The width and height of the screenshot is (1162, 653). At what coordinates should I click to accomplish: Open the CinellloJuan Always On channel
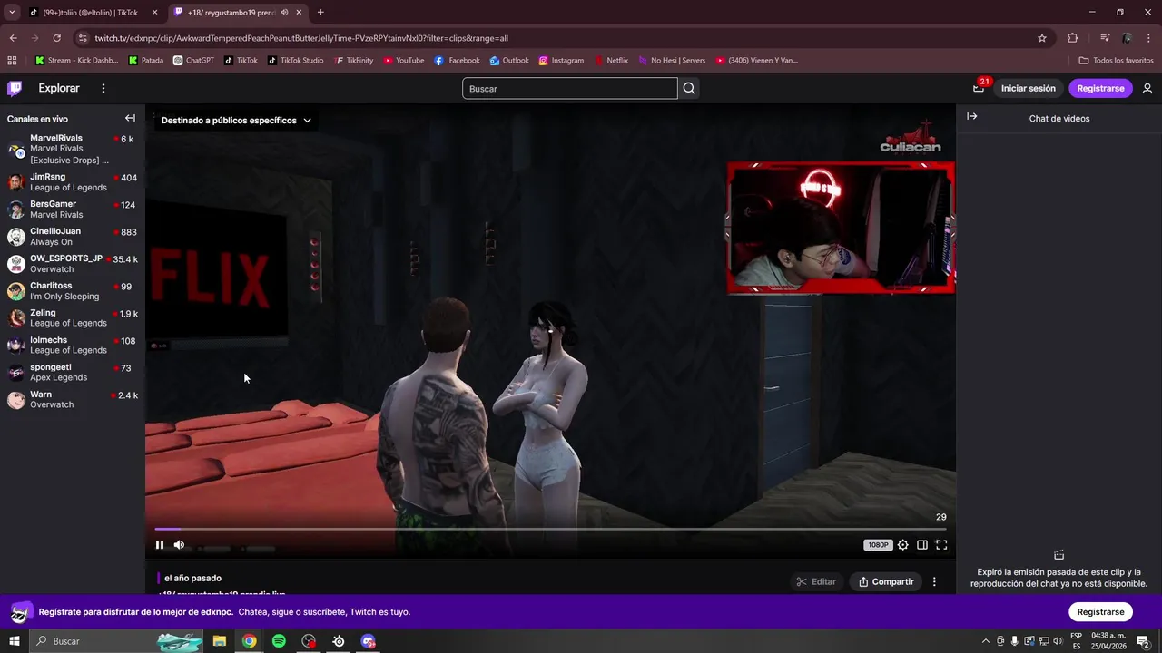point(73,237)
